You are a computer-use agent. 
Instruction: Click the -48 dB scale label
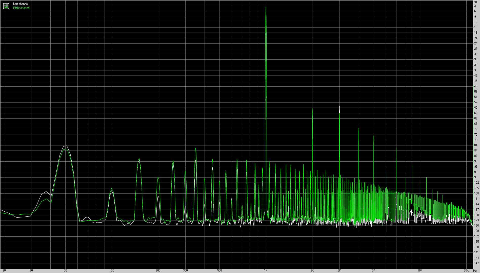point(476,86)
